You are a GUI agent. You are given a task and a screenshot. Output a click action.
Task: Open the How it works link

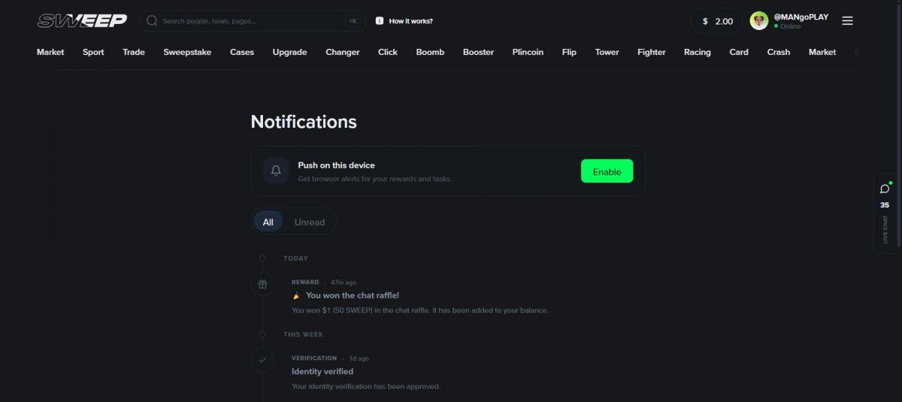click(x=410, y=21)
